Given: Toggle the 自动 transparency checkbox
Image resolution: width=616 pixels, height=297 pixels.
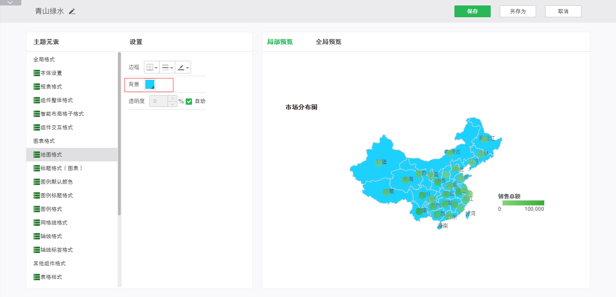Looking at the screenshot, I should point(189,101).
